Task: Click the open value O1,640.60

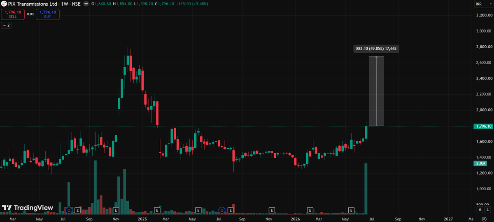Action: pos(101,4)
